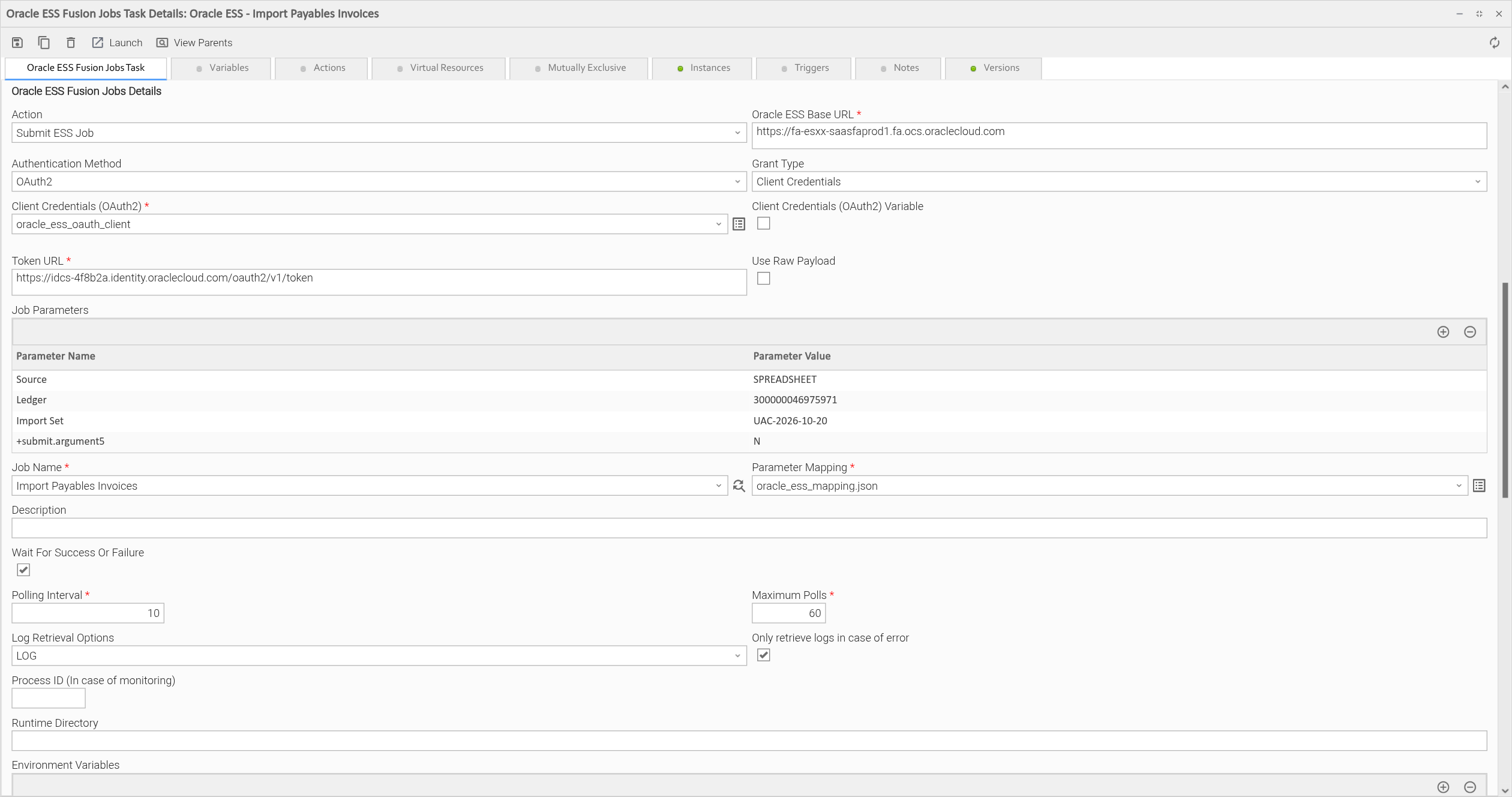Enable the Use Raw Payload checkbox
The height and width of the screenshot is (797, 1512).
pyautogui.click(x=763, y=278)
